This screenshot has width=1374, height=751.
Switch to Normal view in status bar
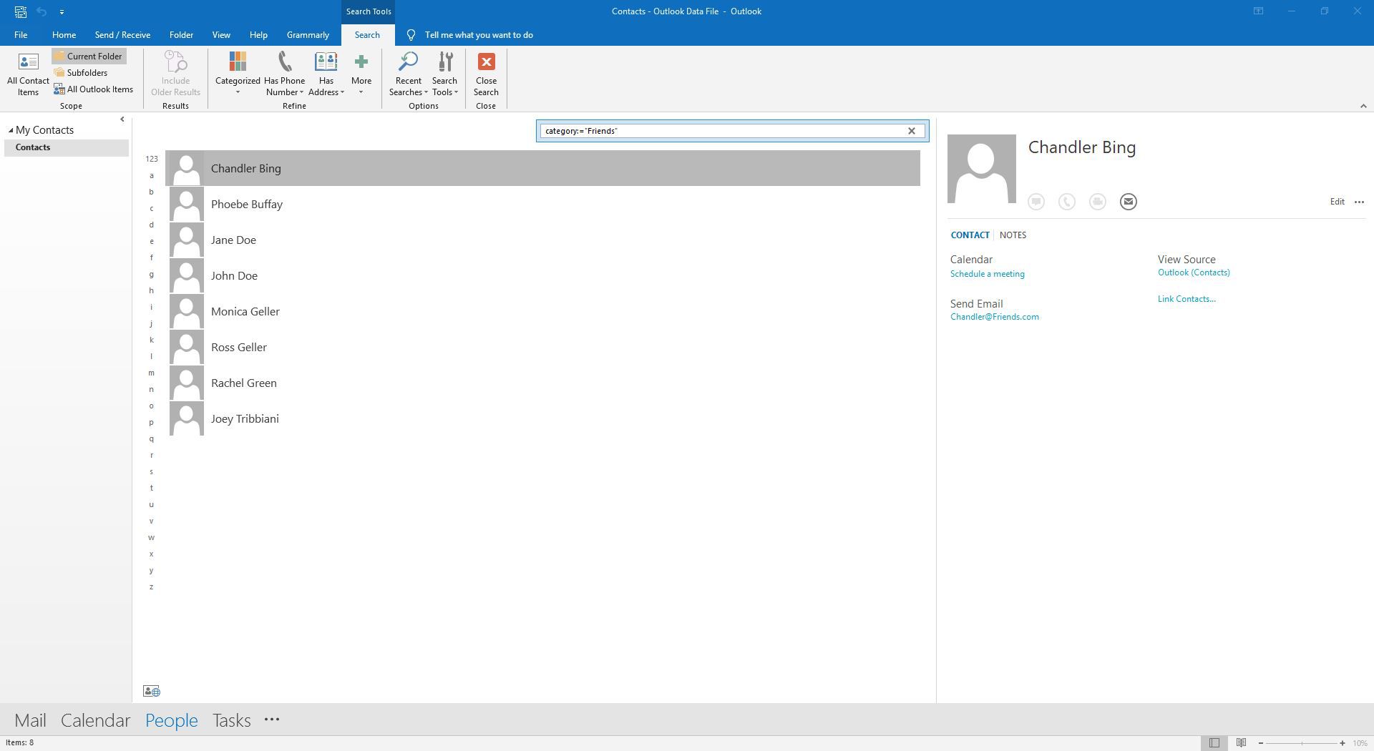(1214, 743)
